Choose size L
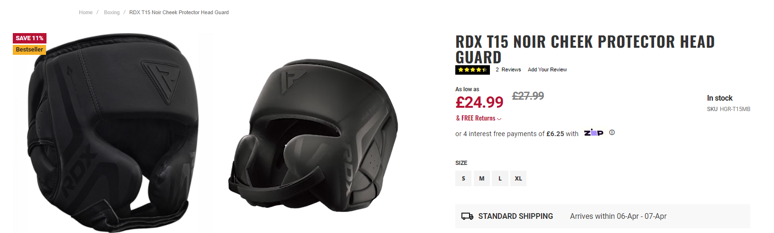Viewport: 774px width, 233px height. [x=500, y=179]
